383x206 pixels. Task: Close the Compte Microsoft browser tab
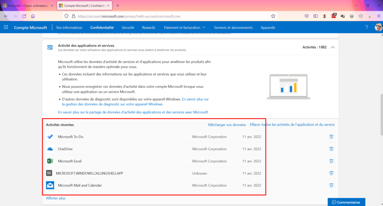point(108,5)
